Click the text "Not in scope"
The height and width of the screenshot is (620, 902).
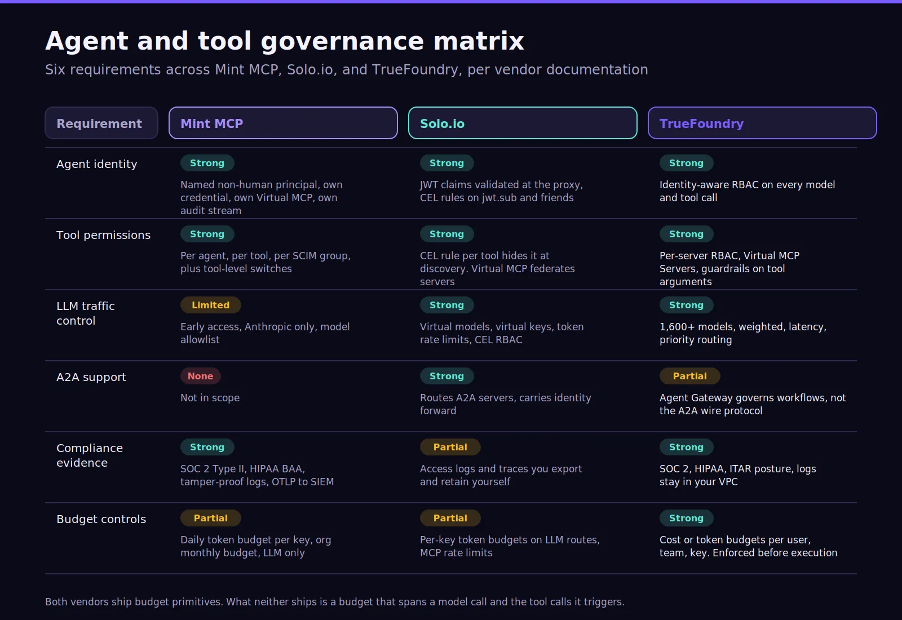[x=210, y=398]
